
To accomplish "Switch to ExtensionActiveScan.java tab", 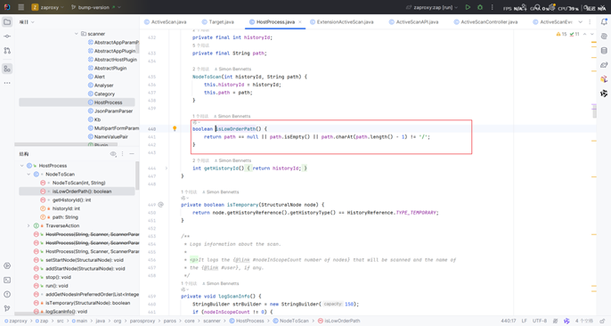I will (342, 21).
